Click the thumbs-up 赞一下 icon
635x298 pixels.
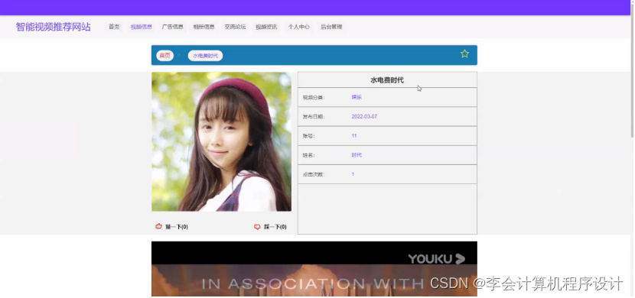click(x=159, y=226)
